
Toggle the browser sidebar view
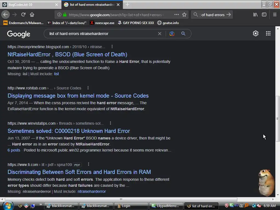pos(264,15)
